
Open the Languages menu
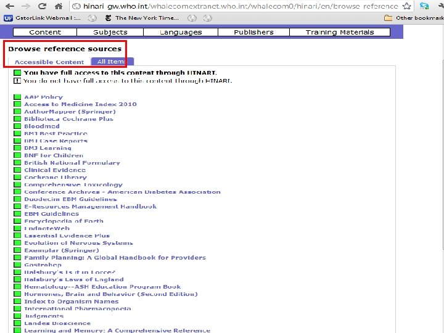point(181,32)
